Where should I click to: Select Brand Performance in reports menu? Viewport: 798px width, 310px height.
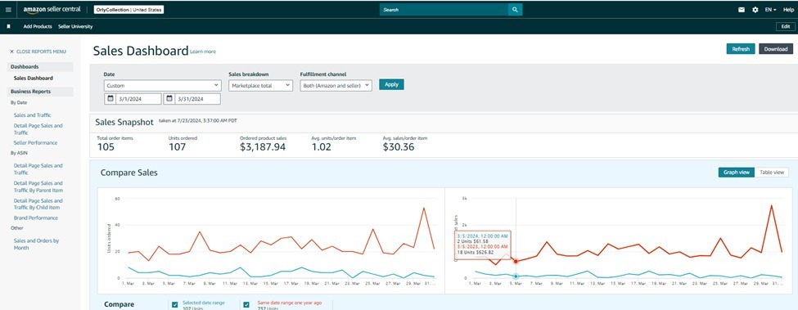point(36,218)
